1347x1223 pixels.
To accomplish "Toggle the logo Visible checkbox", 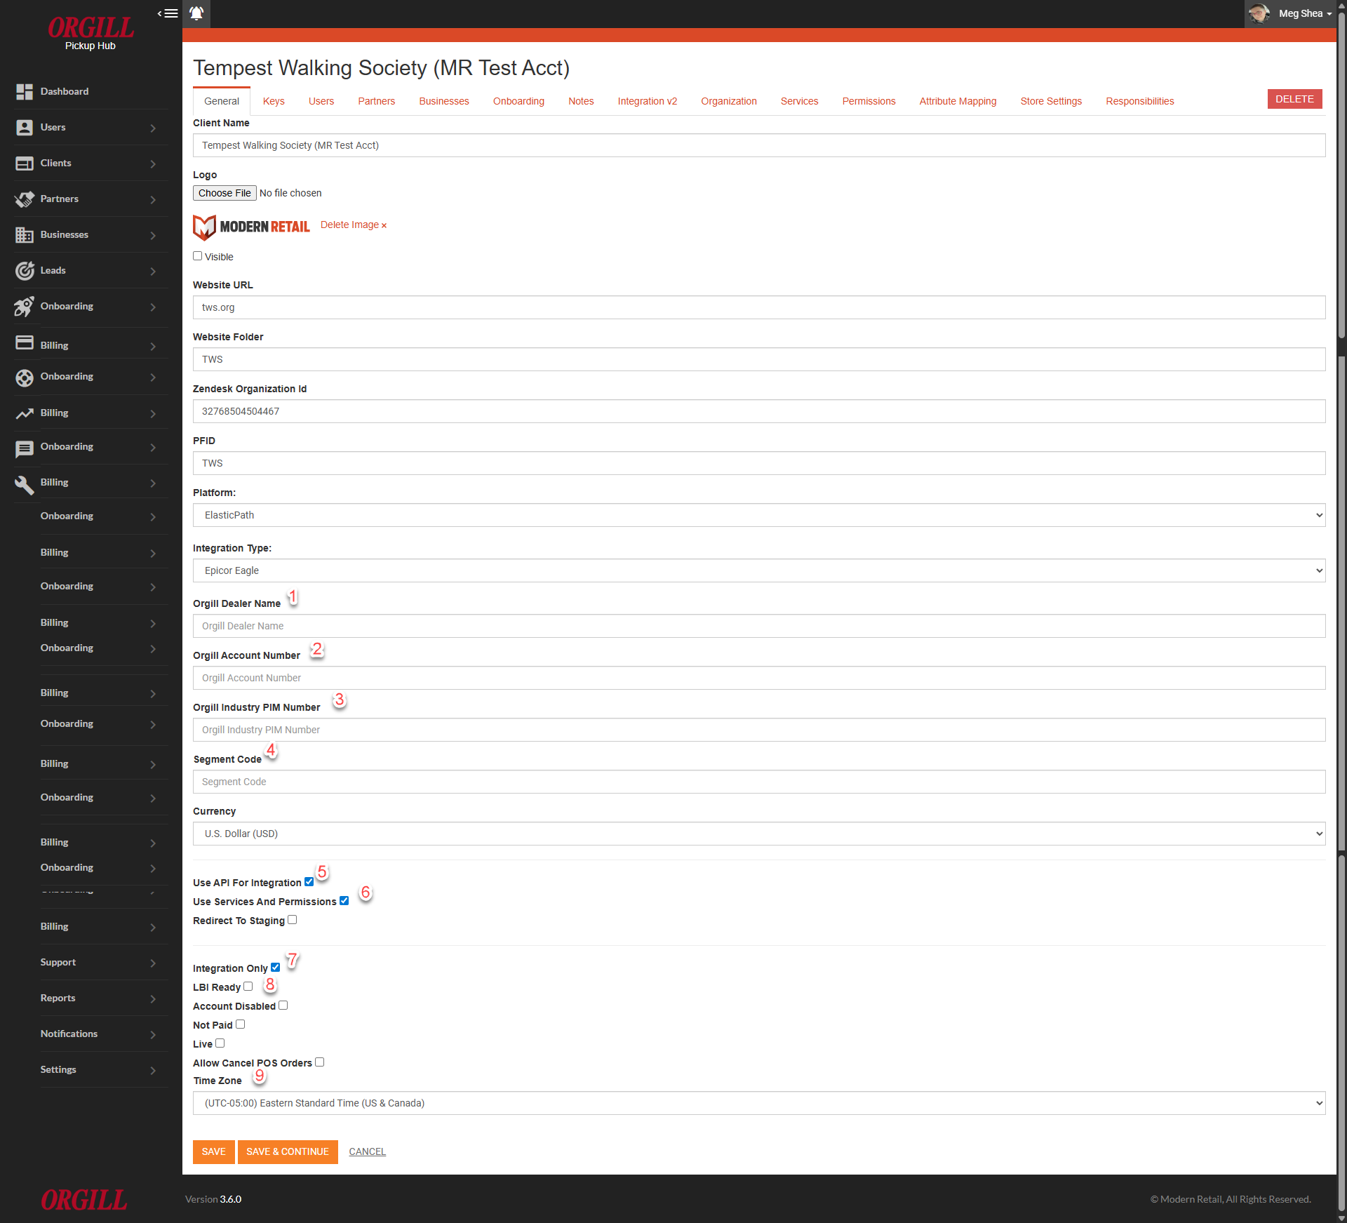I will coord(198,256).
